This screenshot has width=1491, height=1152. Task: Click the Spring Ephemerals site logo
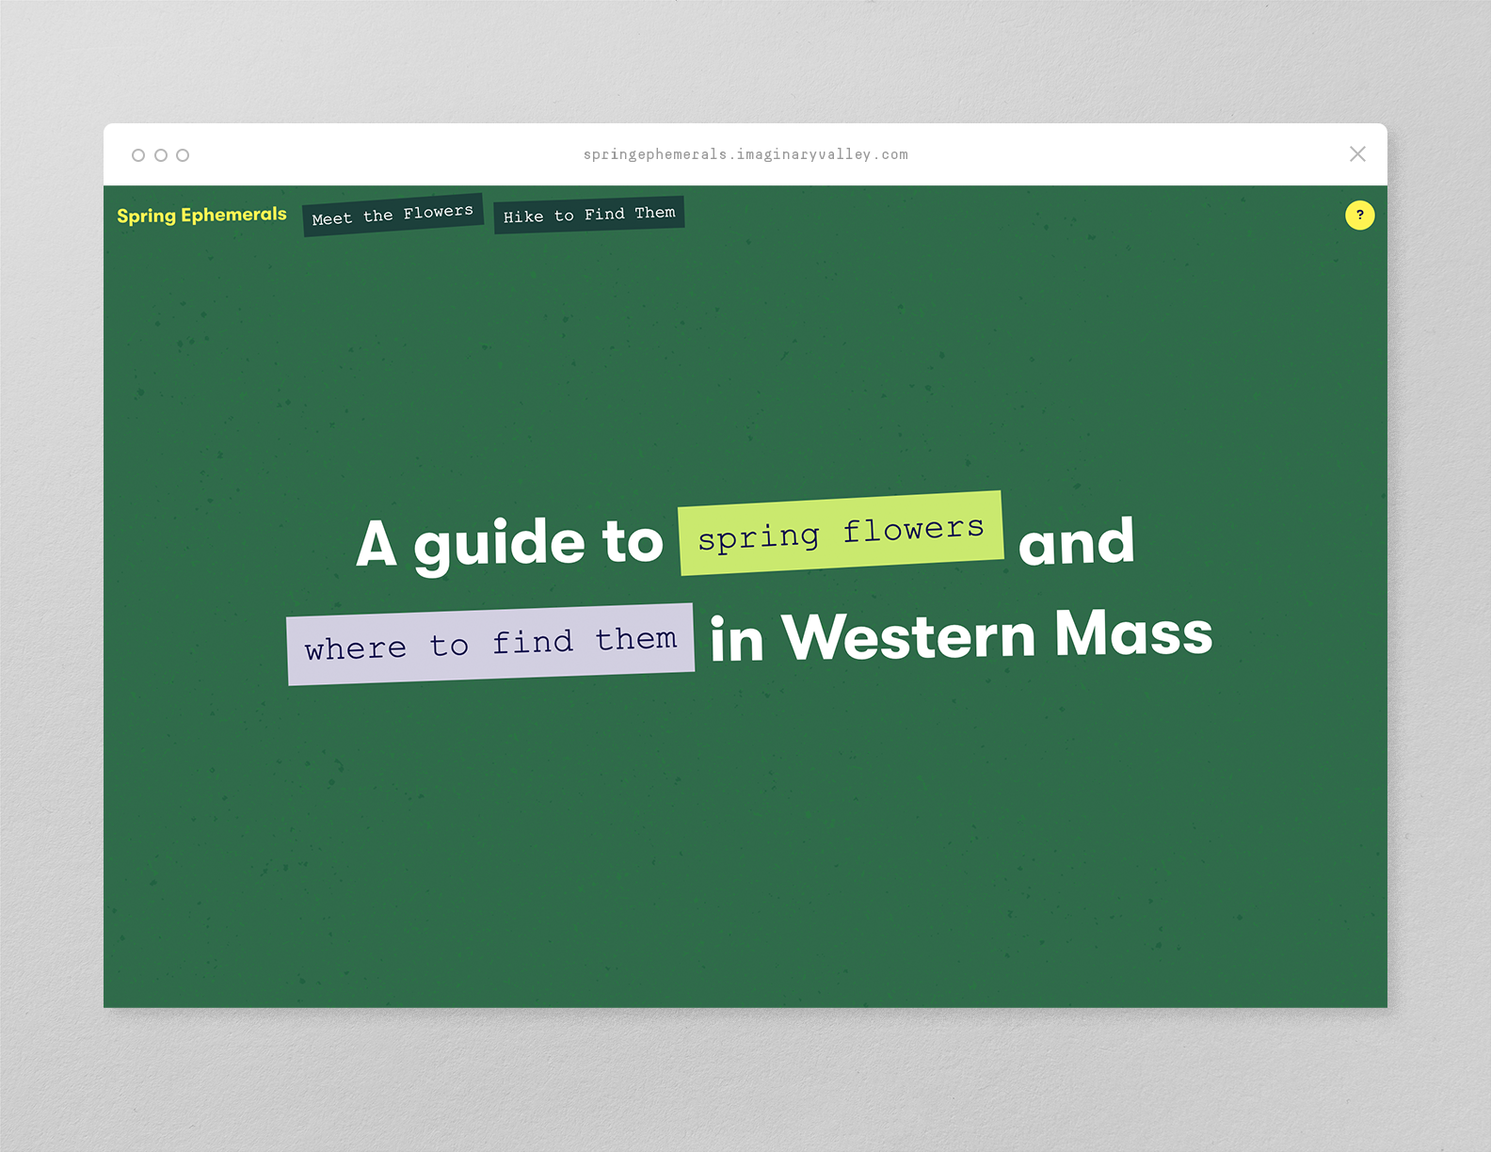[x=201, y=216]
